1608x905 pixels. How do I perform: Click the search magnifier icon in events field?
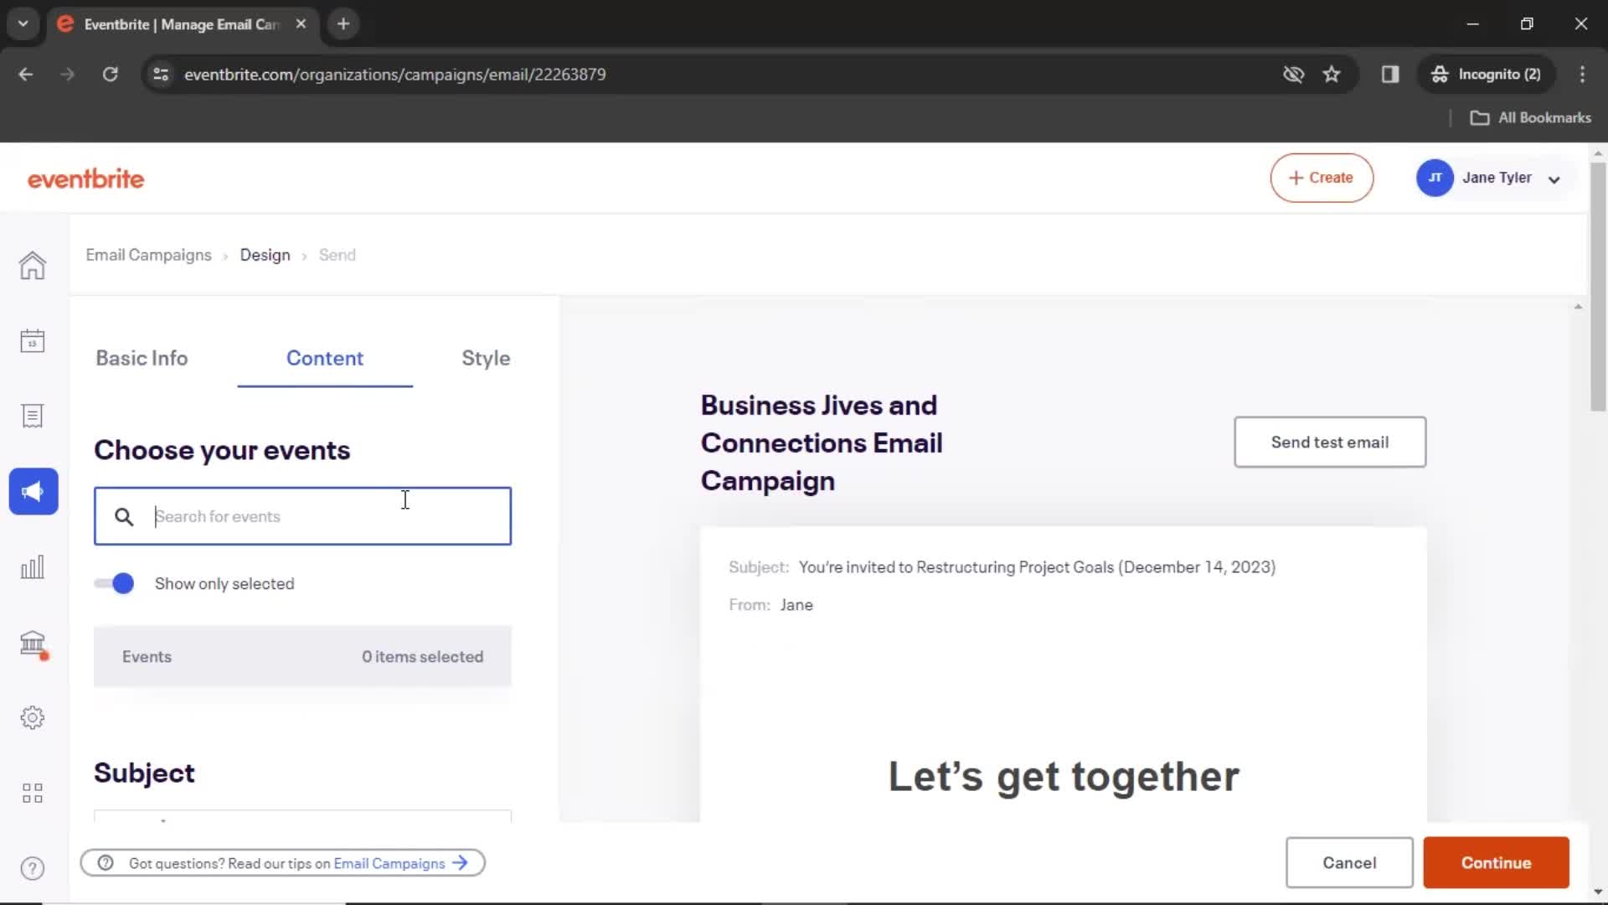[124, 517]
